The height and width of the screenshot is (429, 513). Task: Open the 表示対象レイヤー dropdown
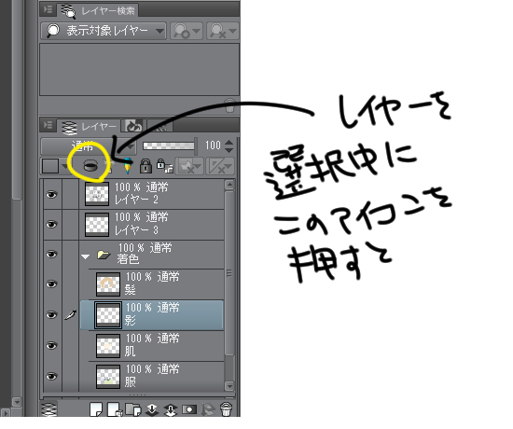click(x=104, y=31)
